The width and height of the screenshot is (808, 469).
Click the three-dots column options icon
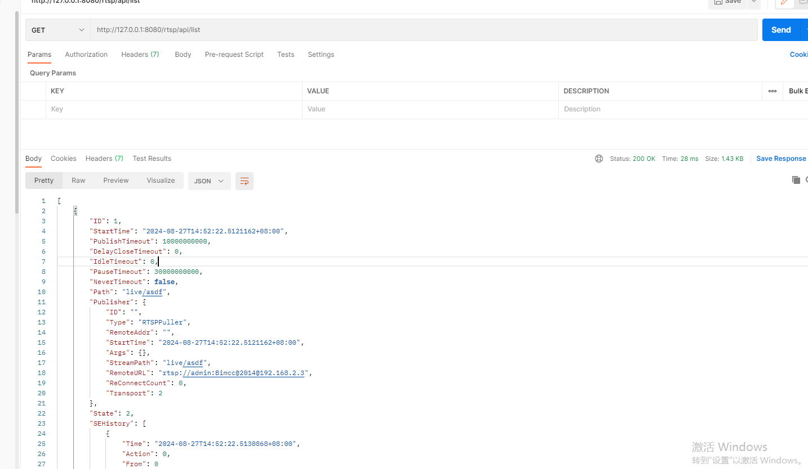[x=772, y=91]
